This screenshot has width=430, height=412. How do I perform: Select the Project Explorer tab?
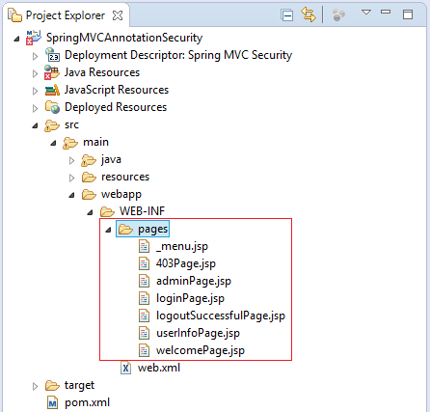[x=66, y=15]
